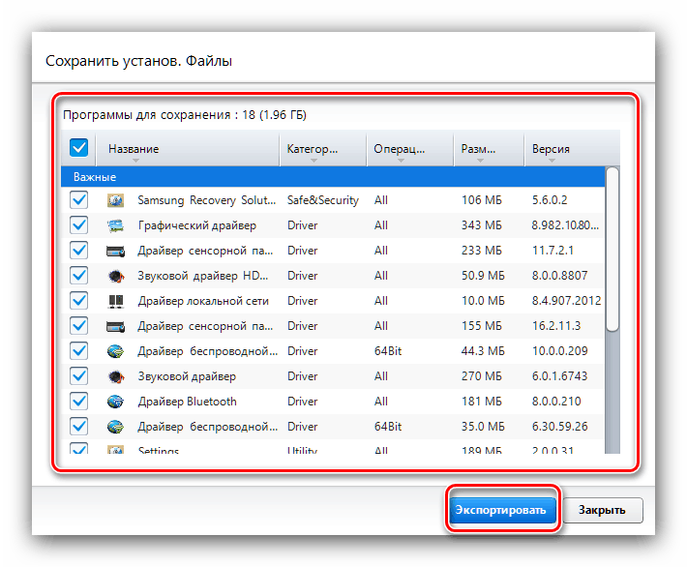Viewport: 687px width, 567px height.
Task: Uncheck Samsung Recovery Solution checkbox
Action: point(79,200)
